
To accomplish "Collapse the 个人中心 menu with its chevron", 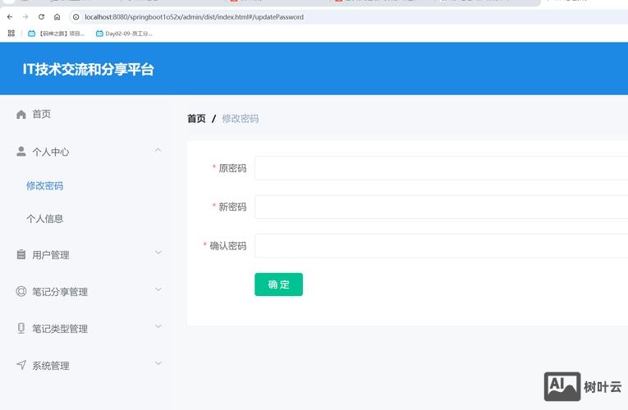I will coord(158,150).
